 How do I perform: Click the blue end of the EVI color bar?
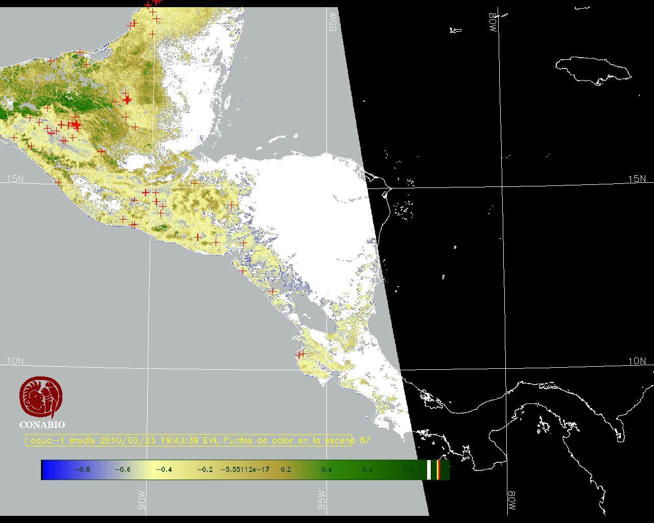point(49,470)
